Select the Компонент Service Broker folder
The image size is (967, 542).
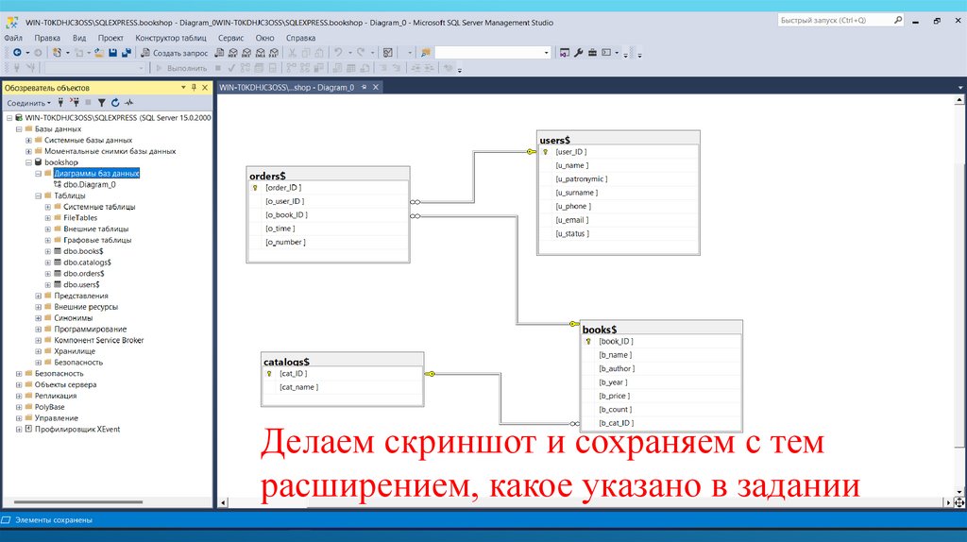point(98,340)
